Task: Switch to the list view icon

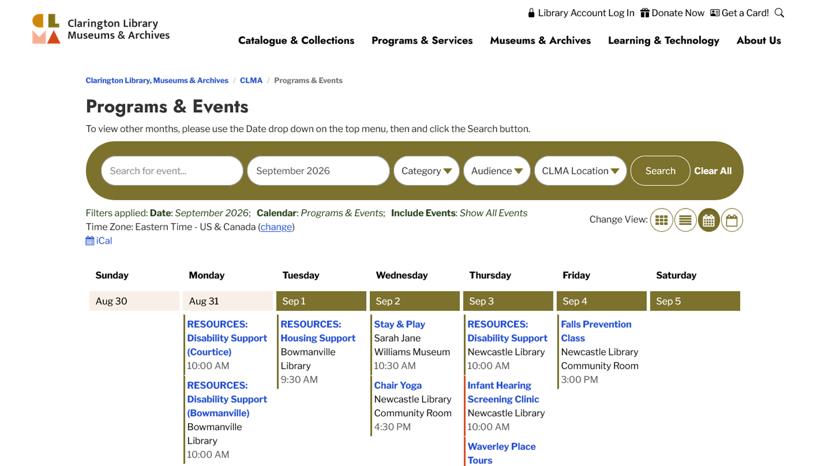Action: tap(685, 220)
